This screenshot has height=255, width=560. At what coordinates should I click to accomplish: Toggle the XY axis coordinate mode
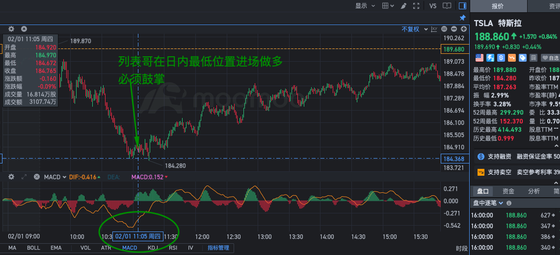click(434, 29)
